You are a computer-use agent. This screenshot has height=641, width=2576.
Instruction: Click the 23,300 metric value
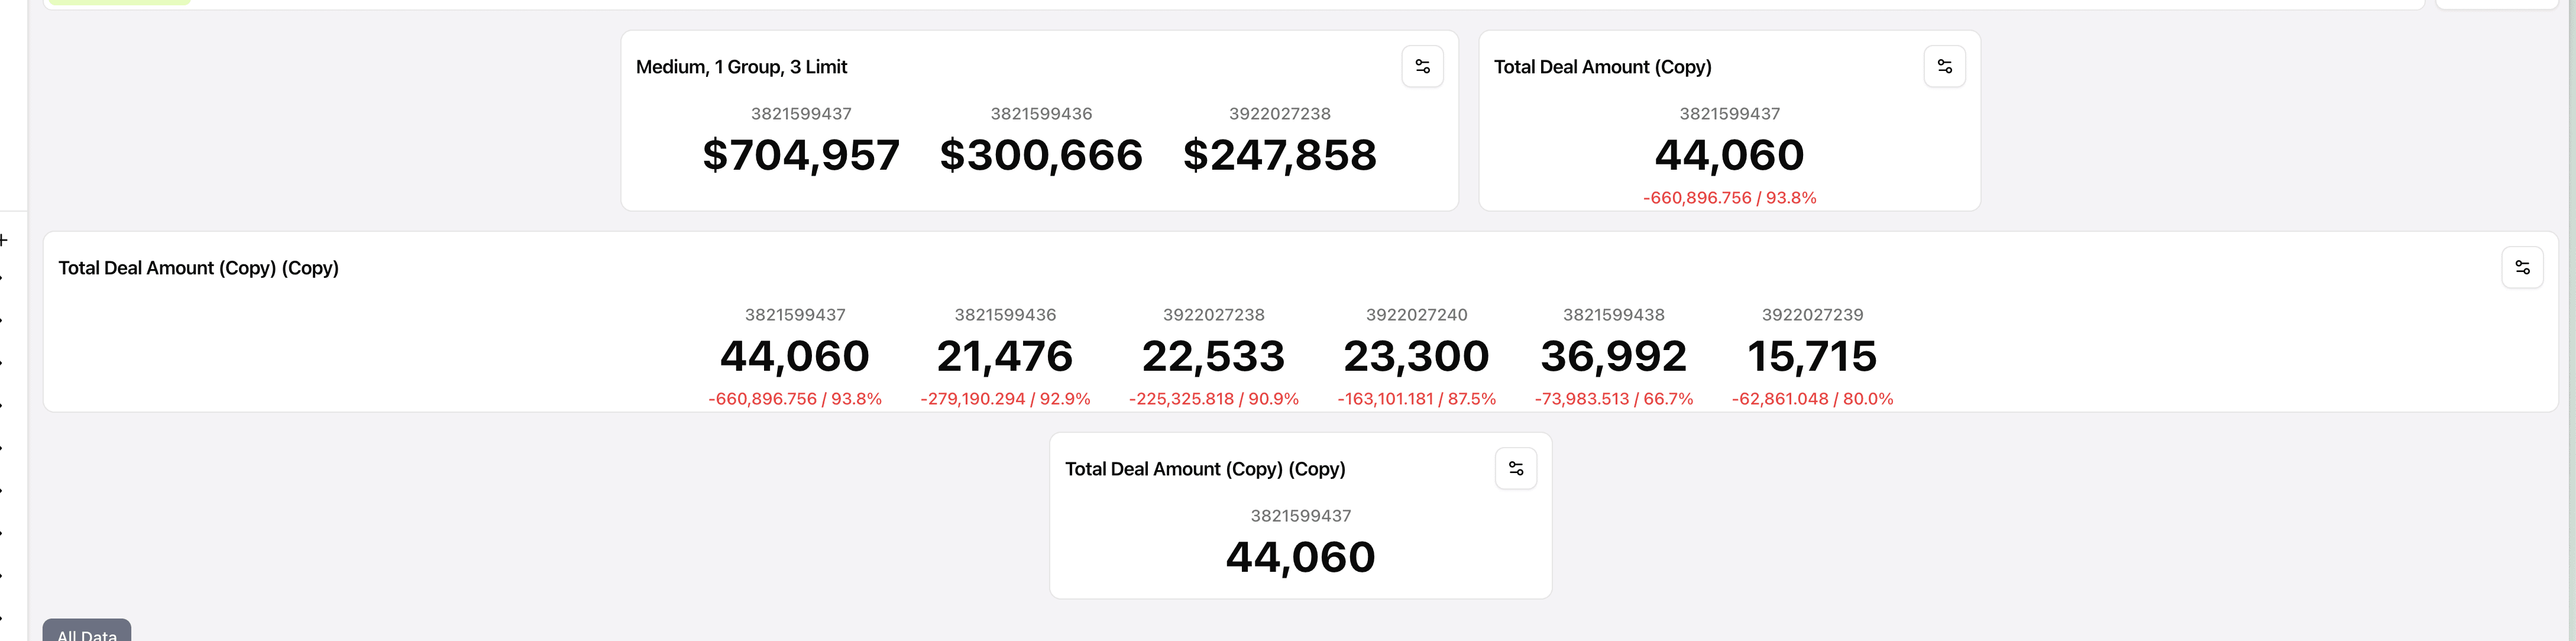(1416, 356)
